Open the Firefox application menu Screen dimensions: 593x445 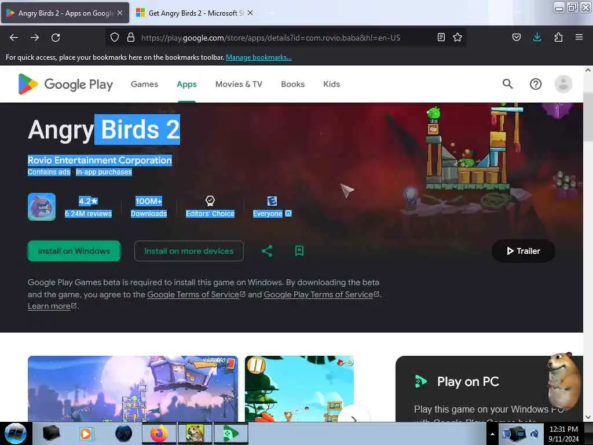pos(579,37)
